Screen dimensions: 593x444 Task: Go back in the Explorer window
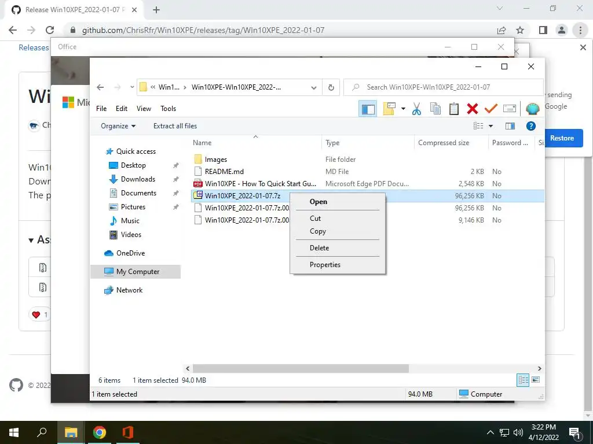pyautogui.click(x=100, y=87)
